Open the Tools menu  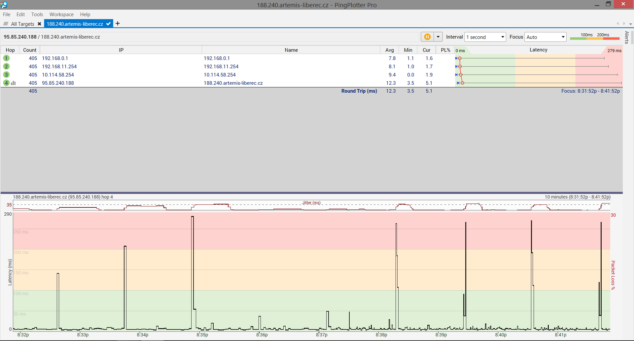click(37, 15)
